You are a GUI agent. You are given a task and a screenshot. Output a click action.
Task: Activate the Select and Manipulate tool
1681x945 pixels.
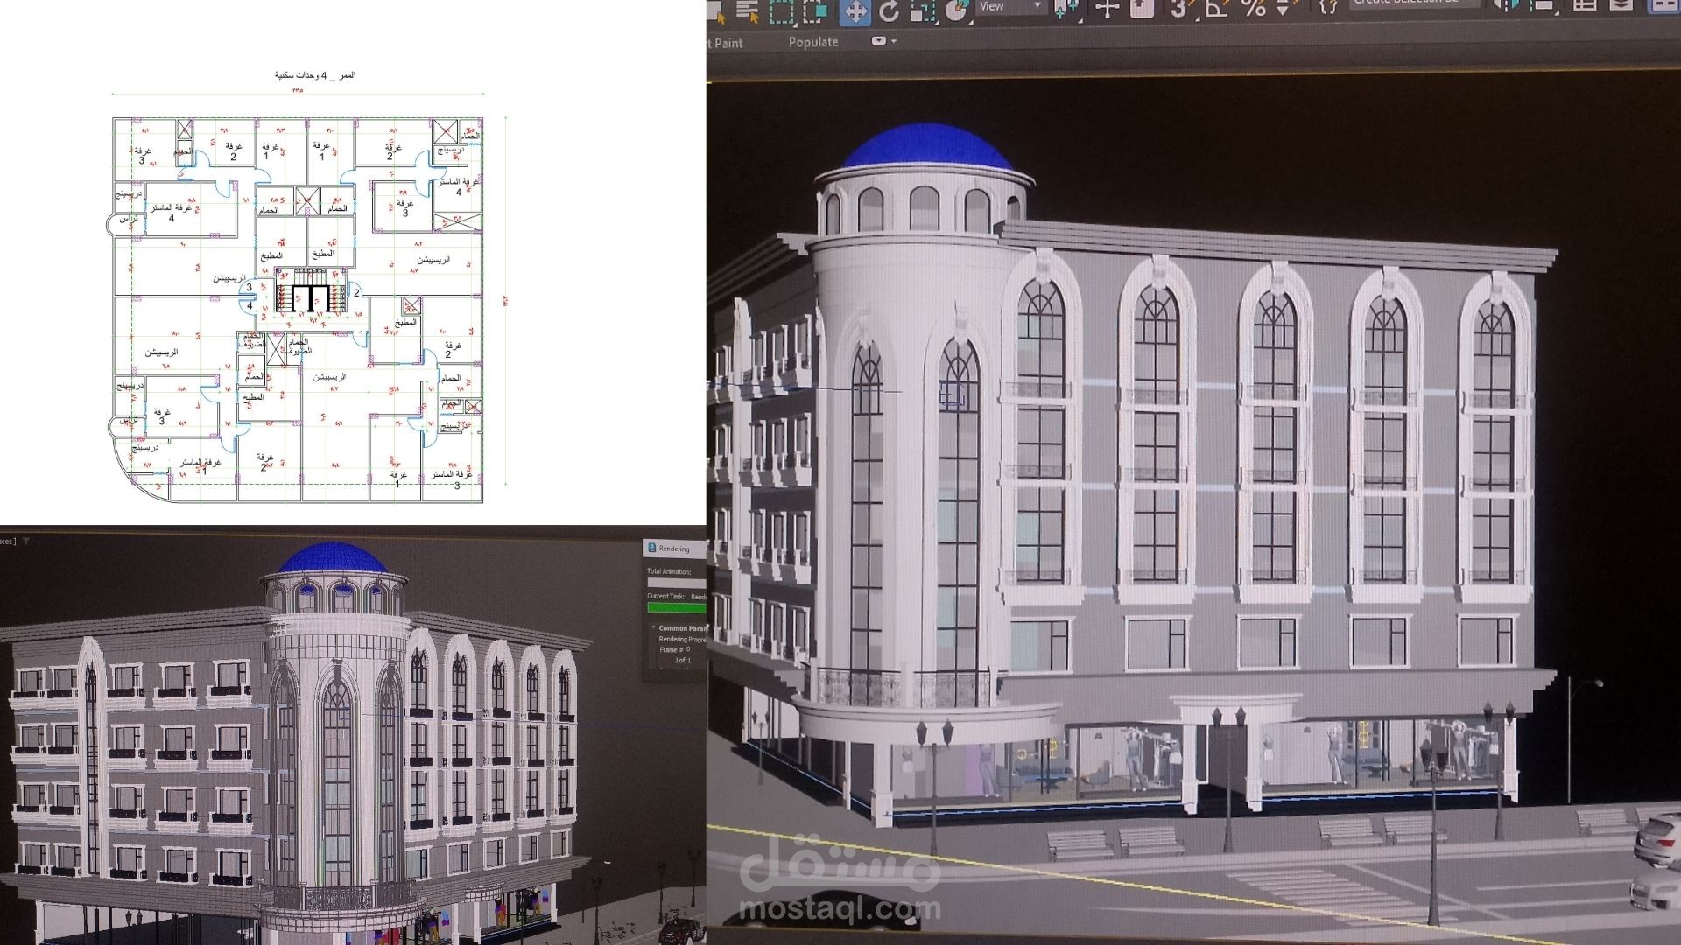tap(1108, 10)
